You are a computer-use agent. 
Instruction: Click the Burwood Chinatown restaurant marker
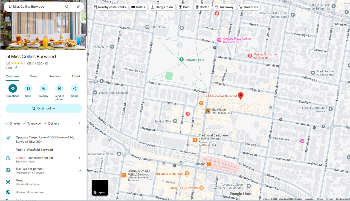187,173
